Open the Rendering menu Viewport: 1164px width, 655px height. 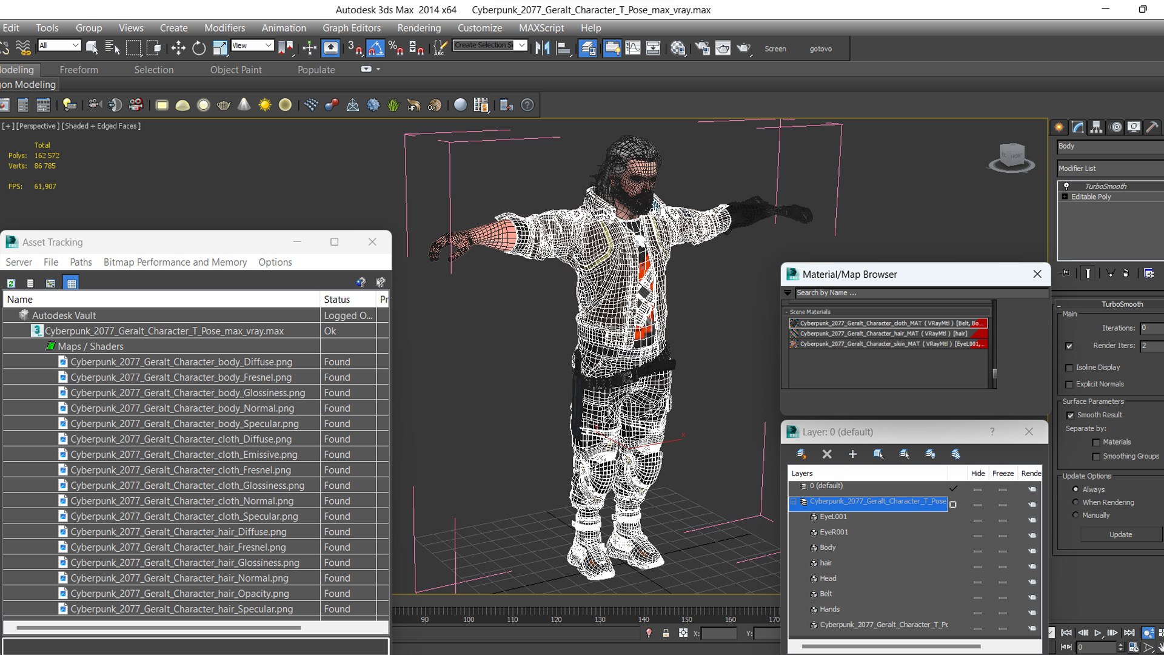pyautogui.click(x=419, y=28)
